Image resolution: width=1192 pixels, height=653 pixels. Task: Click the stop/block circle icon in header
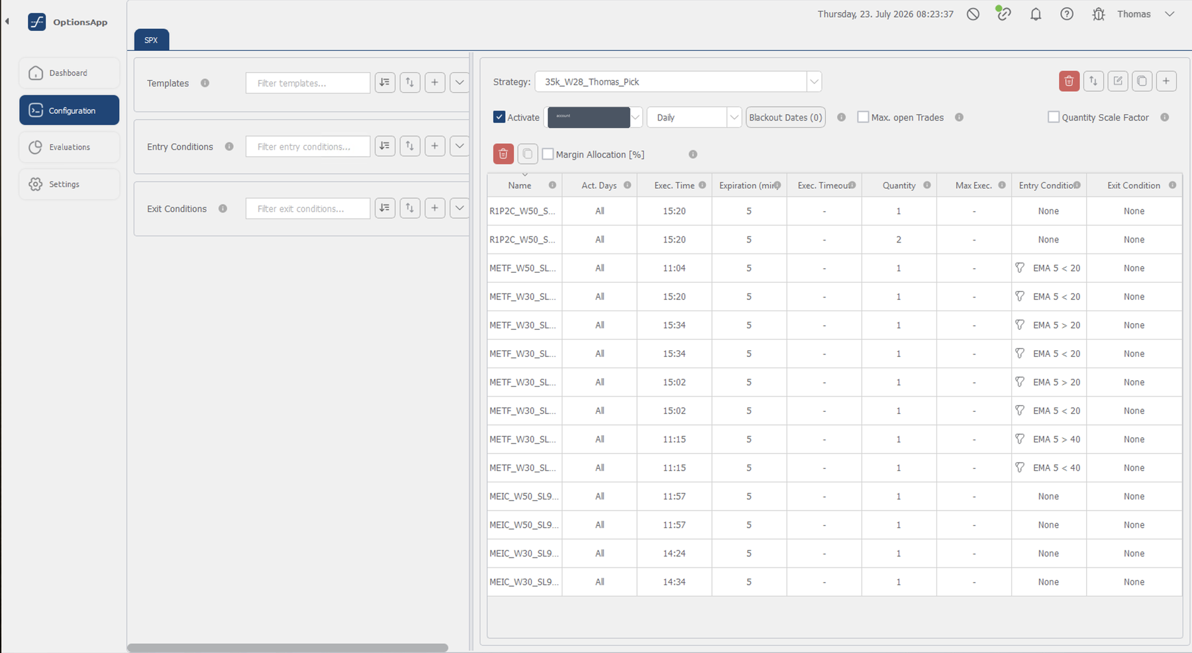coord(973,14)
